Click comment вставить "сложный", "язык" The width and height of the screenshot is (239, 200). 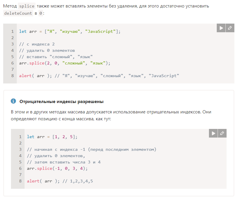pyautogui.click(x=56, y=57)
